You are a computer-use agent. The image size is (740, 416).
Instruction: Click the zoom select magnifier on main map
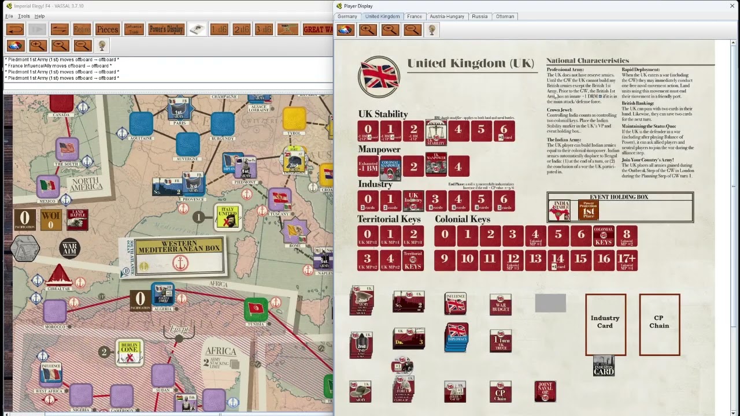tap(60, 46)
